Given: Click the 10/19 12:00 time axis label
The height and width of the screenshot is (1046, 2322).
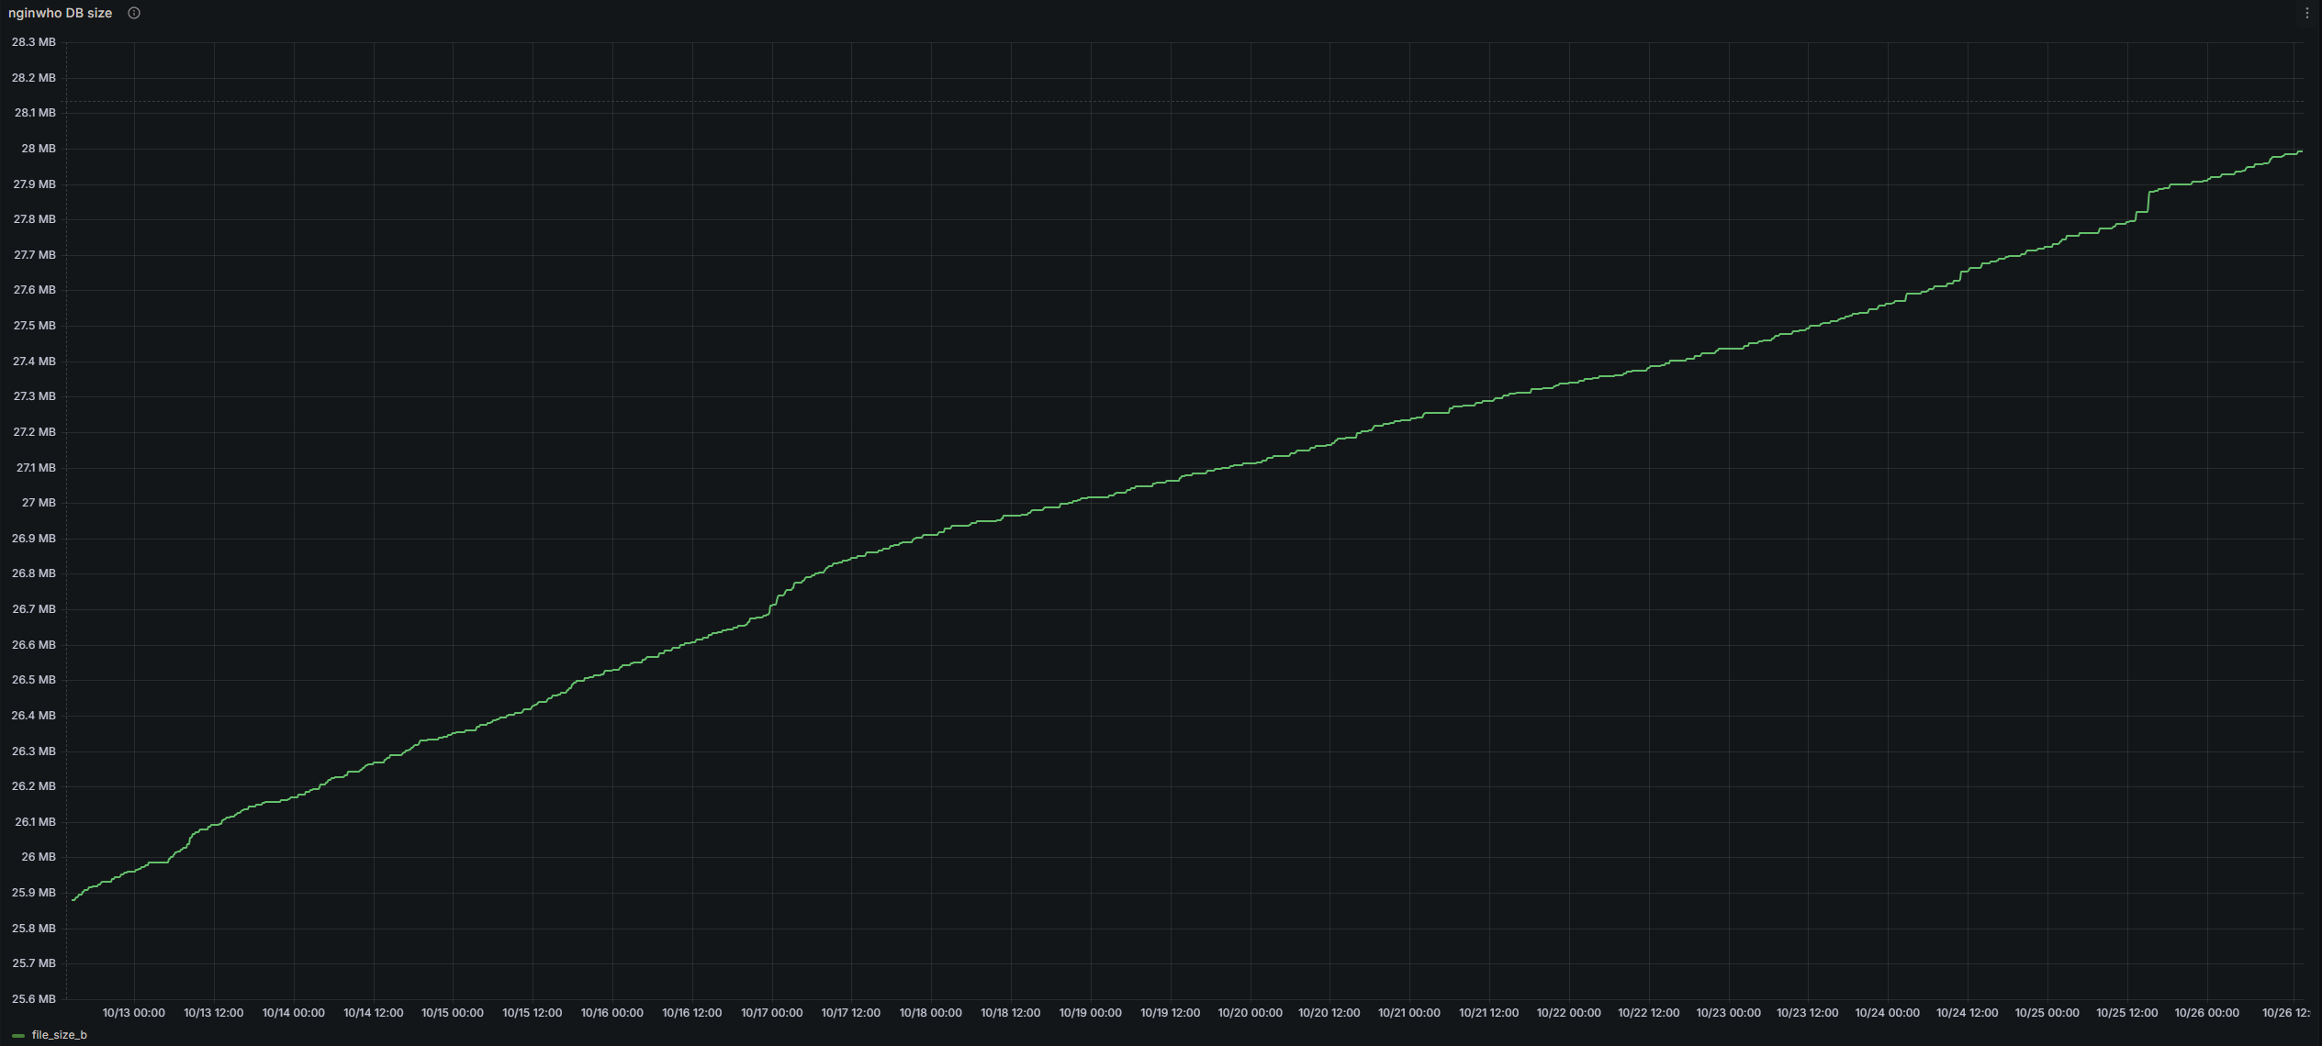Looking at the screenshot, I should [x=1171, y=1013].
